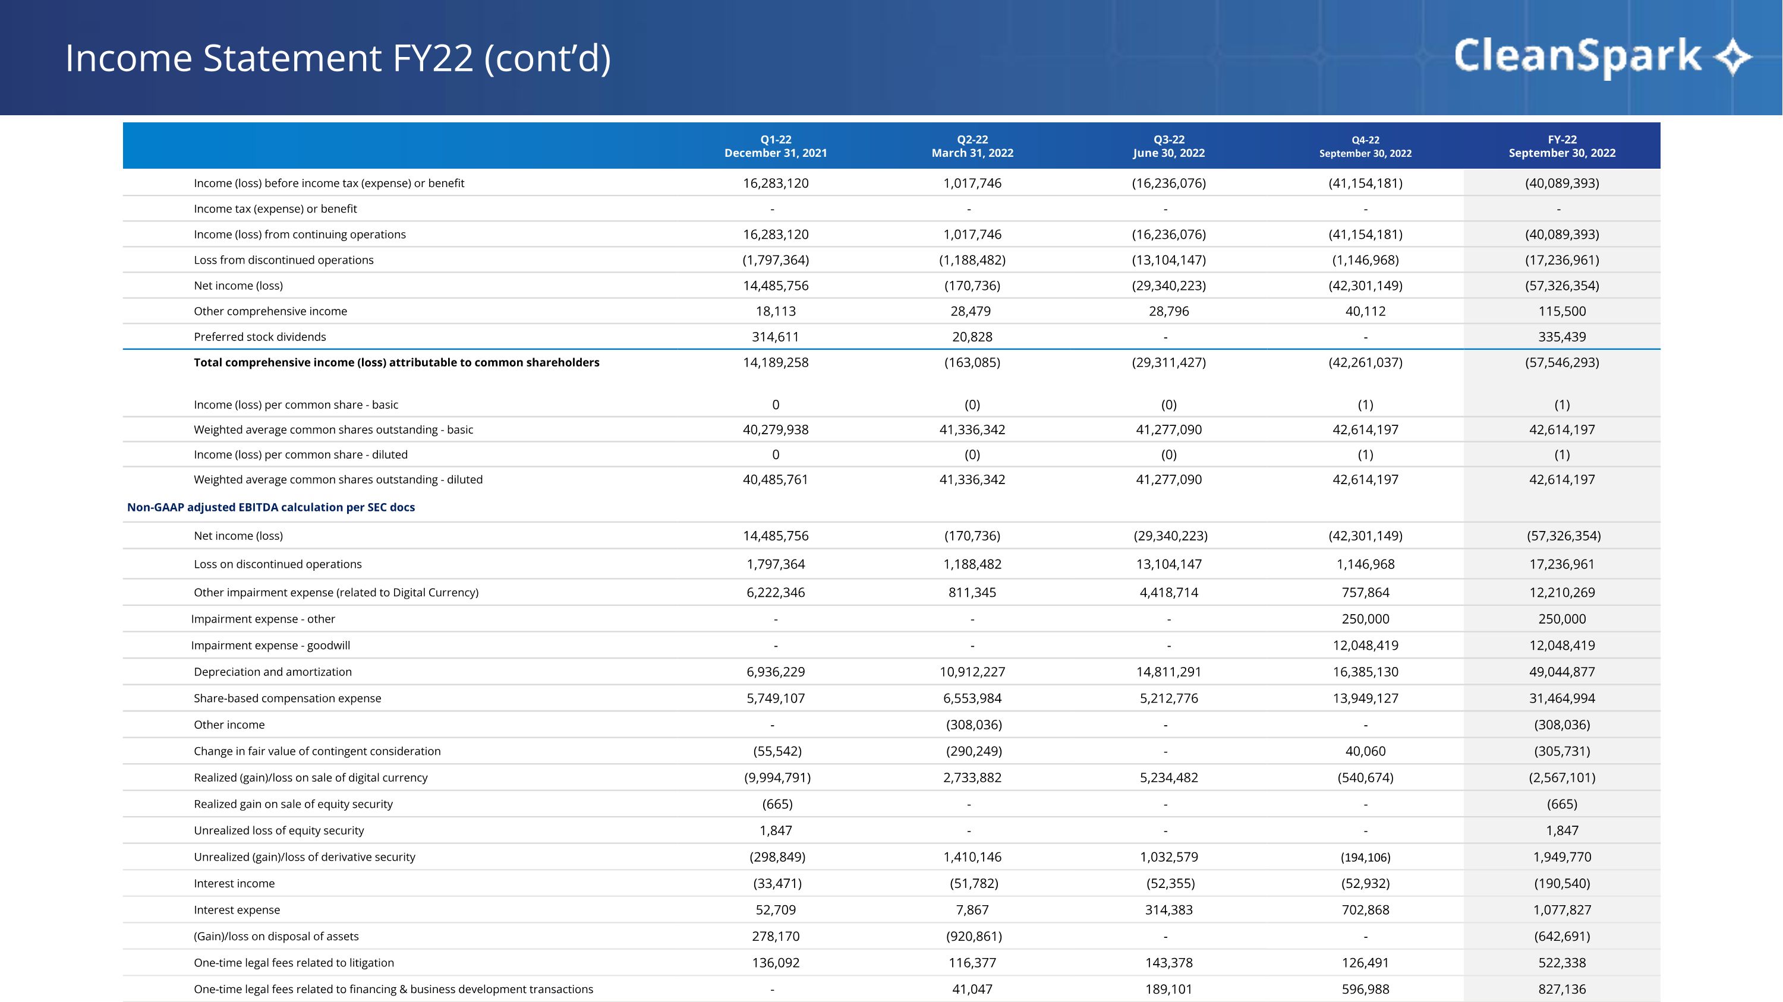
Task: Click the Q4-22 September 30, 2022 header
Action: coord(1365,147)
